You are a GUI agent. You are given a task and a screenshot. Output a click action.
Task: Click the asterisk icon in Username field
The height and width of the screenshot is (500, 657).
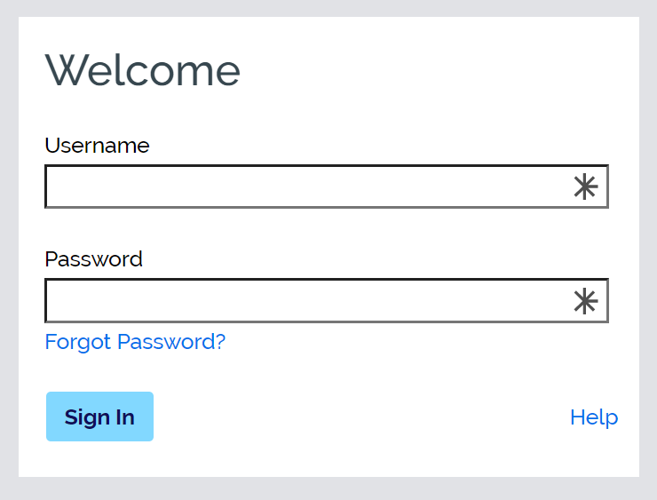584,187
